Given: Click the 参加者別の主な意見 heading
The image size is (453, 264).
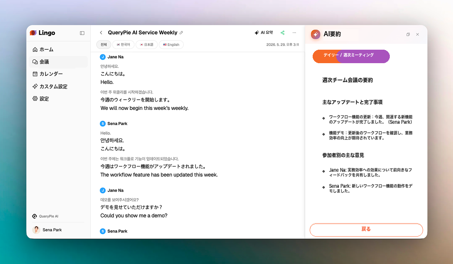Looking at the screenshot, I should 343,155.
